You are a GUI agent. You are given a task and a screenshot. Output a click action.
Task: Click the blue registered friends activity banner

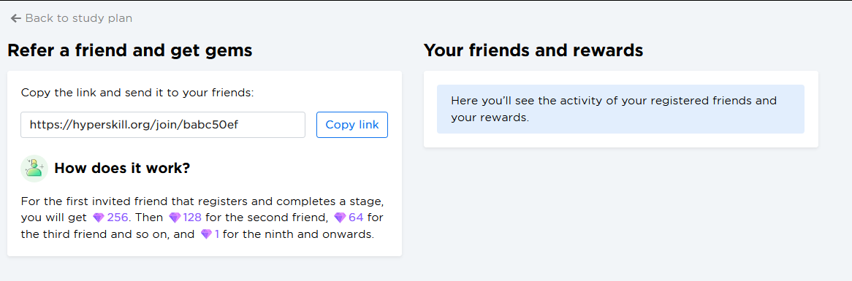coord(620,109)
